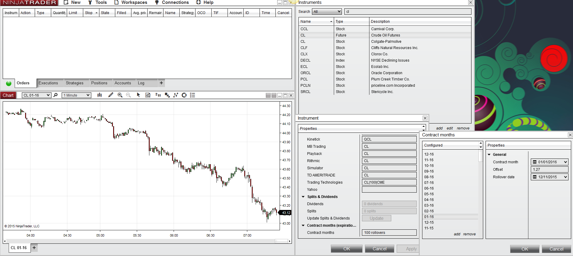Click the Kinetick symbol field
This screenshot has height=256, width=573.
point(389,139)
